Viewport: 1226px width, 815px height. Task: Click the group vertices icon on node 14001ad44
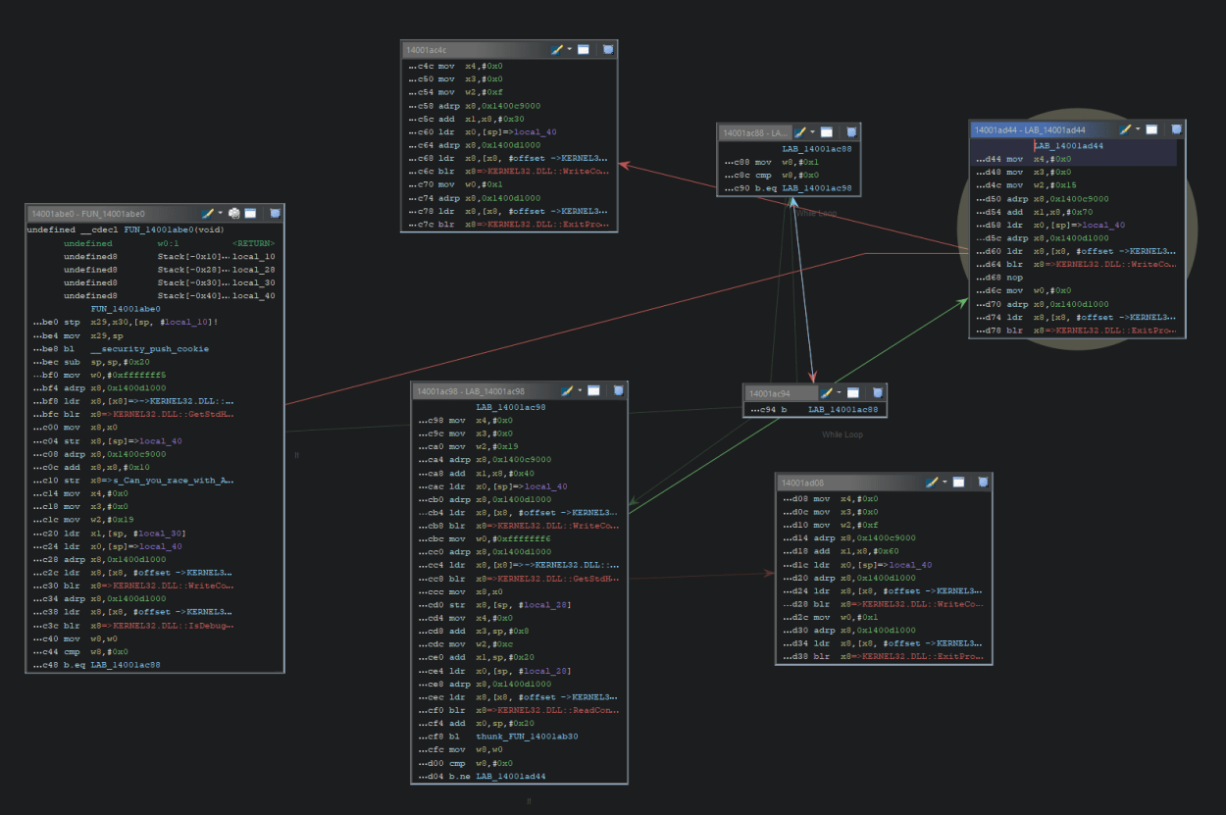click(x=1177, y=129)
